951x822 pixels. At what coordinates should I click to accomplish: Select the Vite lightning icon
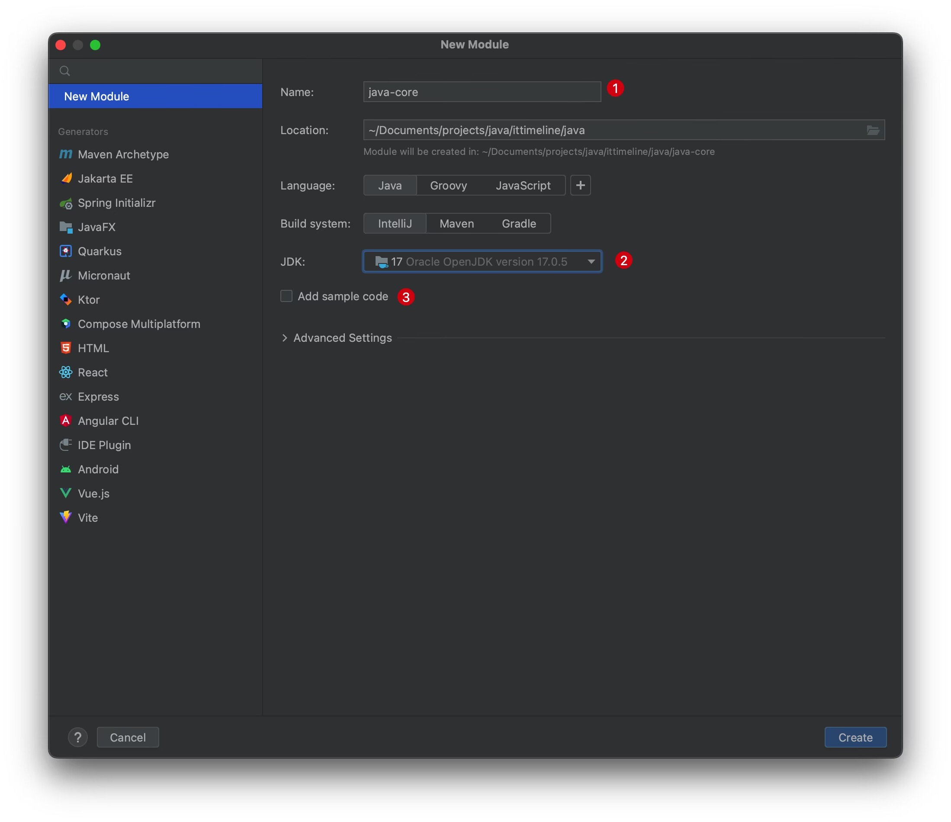click(x=66, y=517)
